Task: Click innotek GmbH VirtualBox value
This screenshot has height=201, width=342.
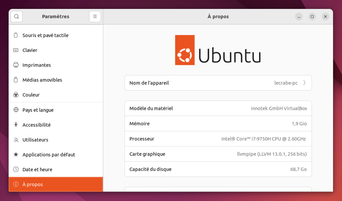Action: [279, 108]
